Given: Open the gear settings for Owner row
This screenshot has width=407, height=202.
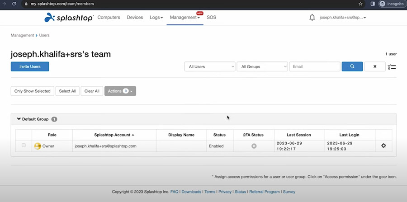Looking at the screenshot, I should [383, 146].
